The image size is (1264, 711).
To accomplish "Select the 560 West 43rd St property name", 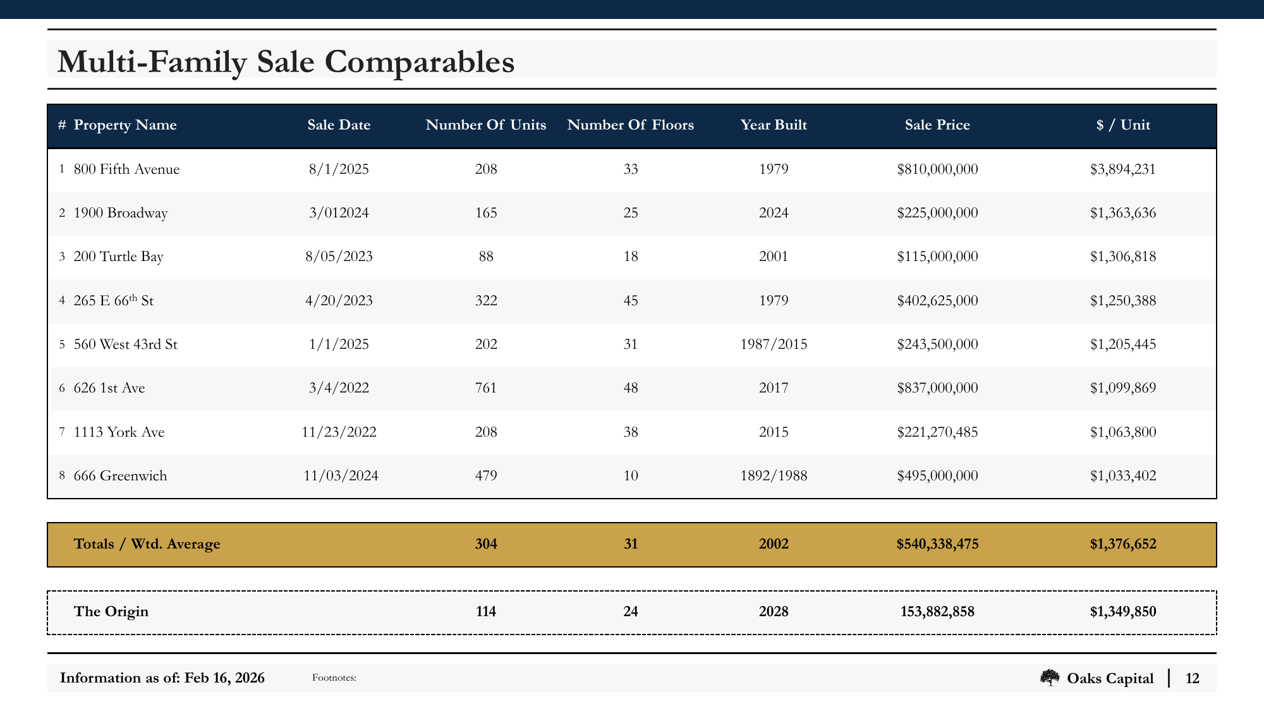I will 126,344.
